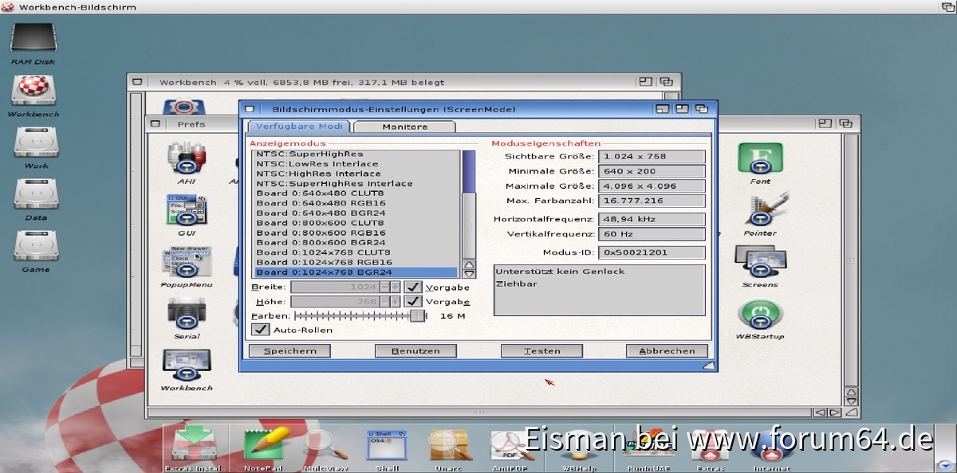
Task: Click the Prefs window horizontal scrollbar
Action: click(479, 412)
